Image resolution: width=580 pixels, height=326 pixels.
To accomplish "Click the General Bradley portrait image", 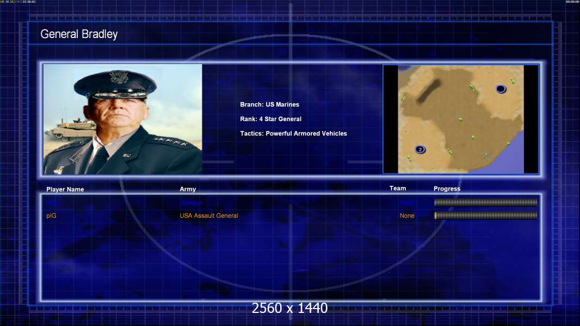I will [x=123, y=119].
